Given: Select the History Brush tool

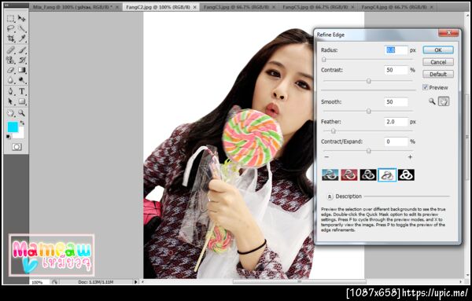Looking at the screenshot, I should pos(22,60).
